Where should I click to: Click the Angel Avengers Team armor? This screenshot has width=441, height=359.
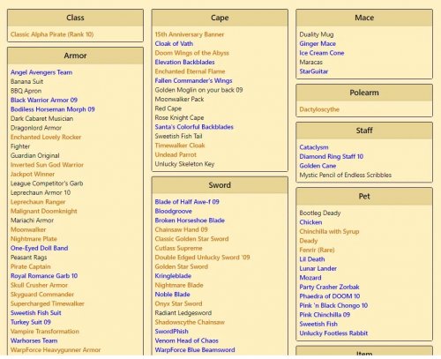[x=41, y=72]
